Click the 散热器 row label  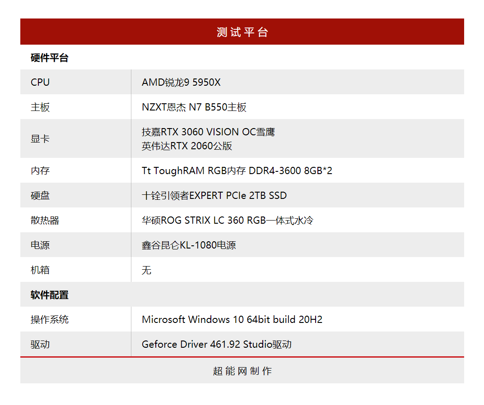[45, 220]
